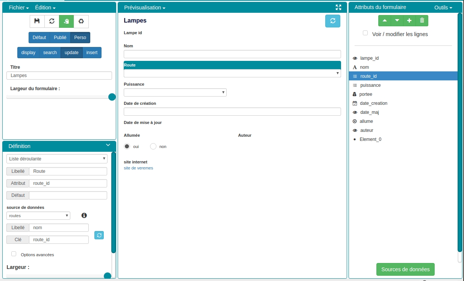Open the Prévisualisation dropdown menu
The width and height of the screenshot is (464, 281).
(x=144, y=8)
